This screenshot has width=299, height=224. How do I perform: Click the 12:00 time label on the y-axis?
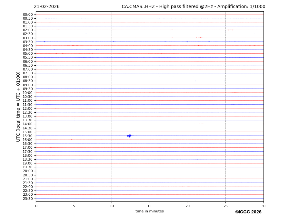(28, 108)
